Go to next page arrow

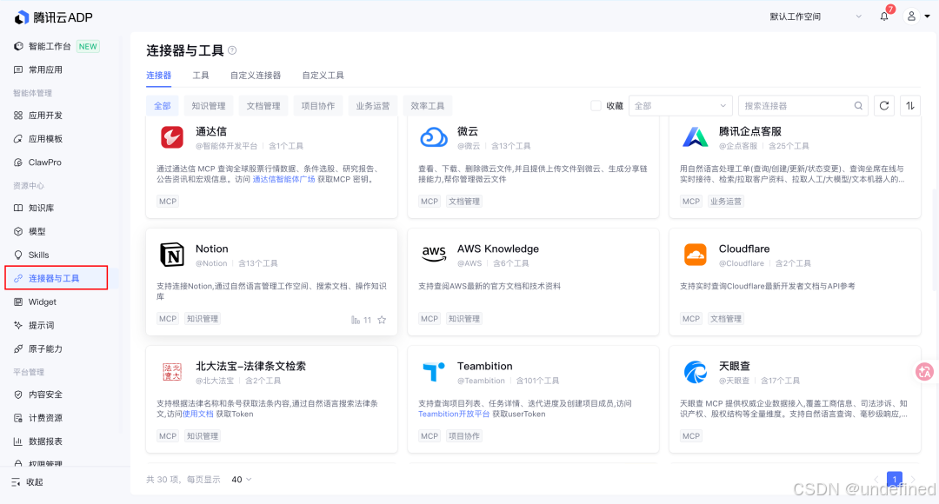pyautogui.click(x=913, y=479)
